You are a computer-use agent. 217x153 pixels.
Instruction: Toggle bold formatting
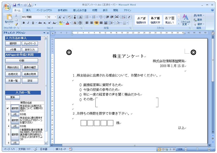(24, 23)
